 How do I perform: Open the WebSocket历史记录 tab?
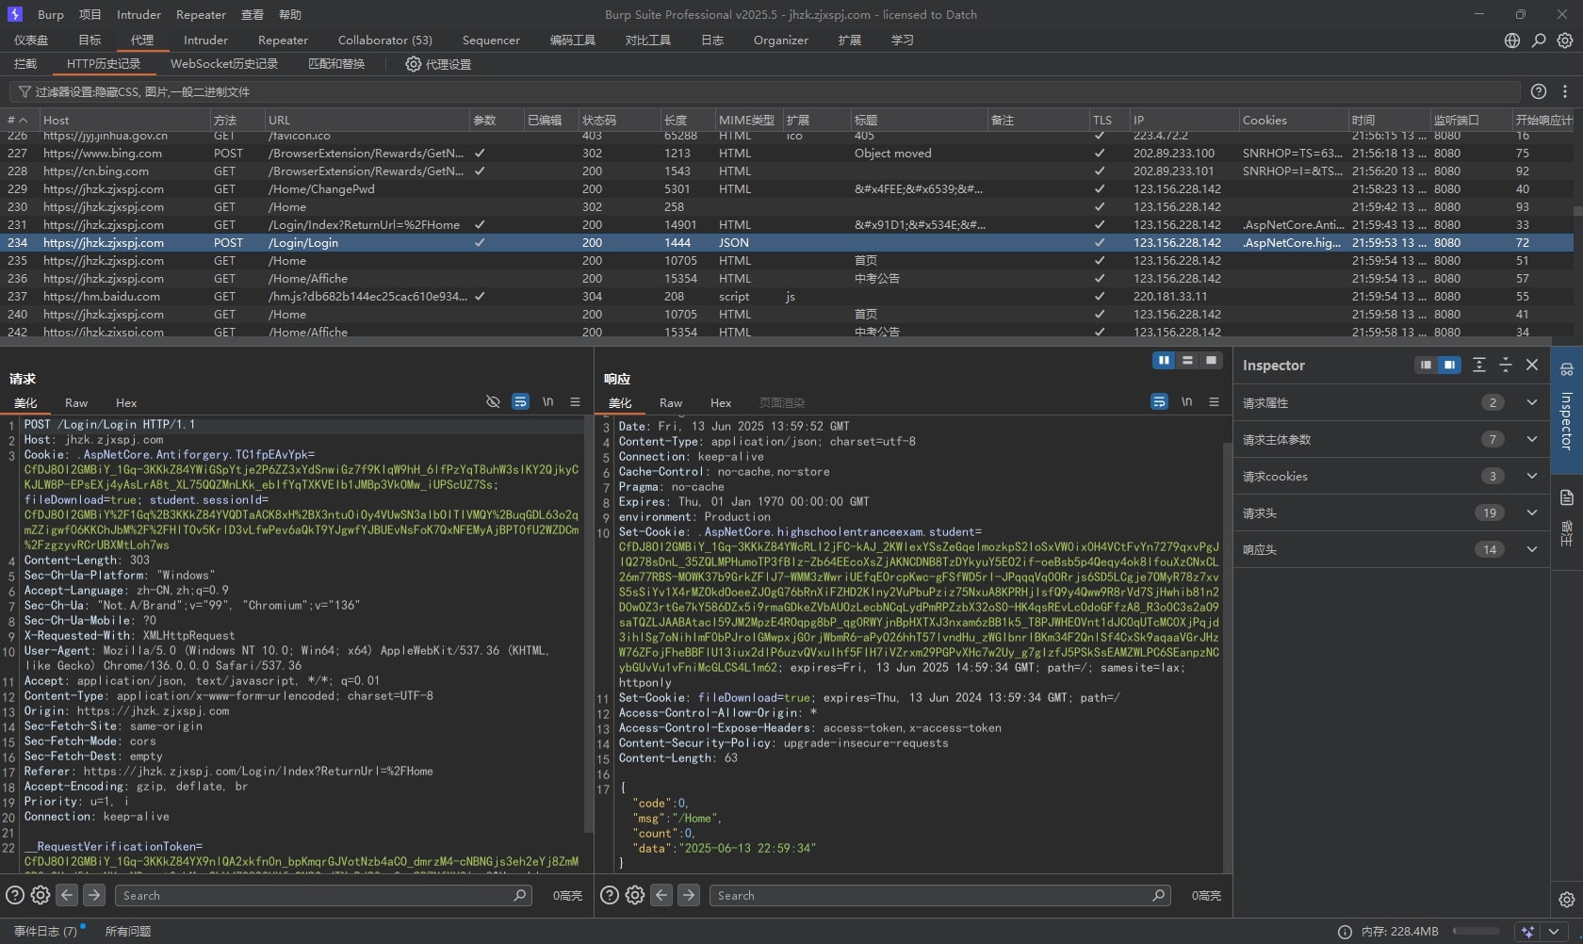point(224,64)
